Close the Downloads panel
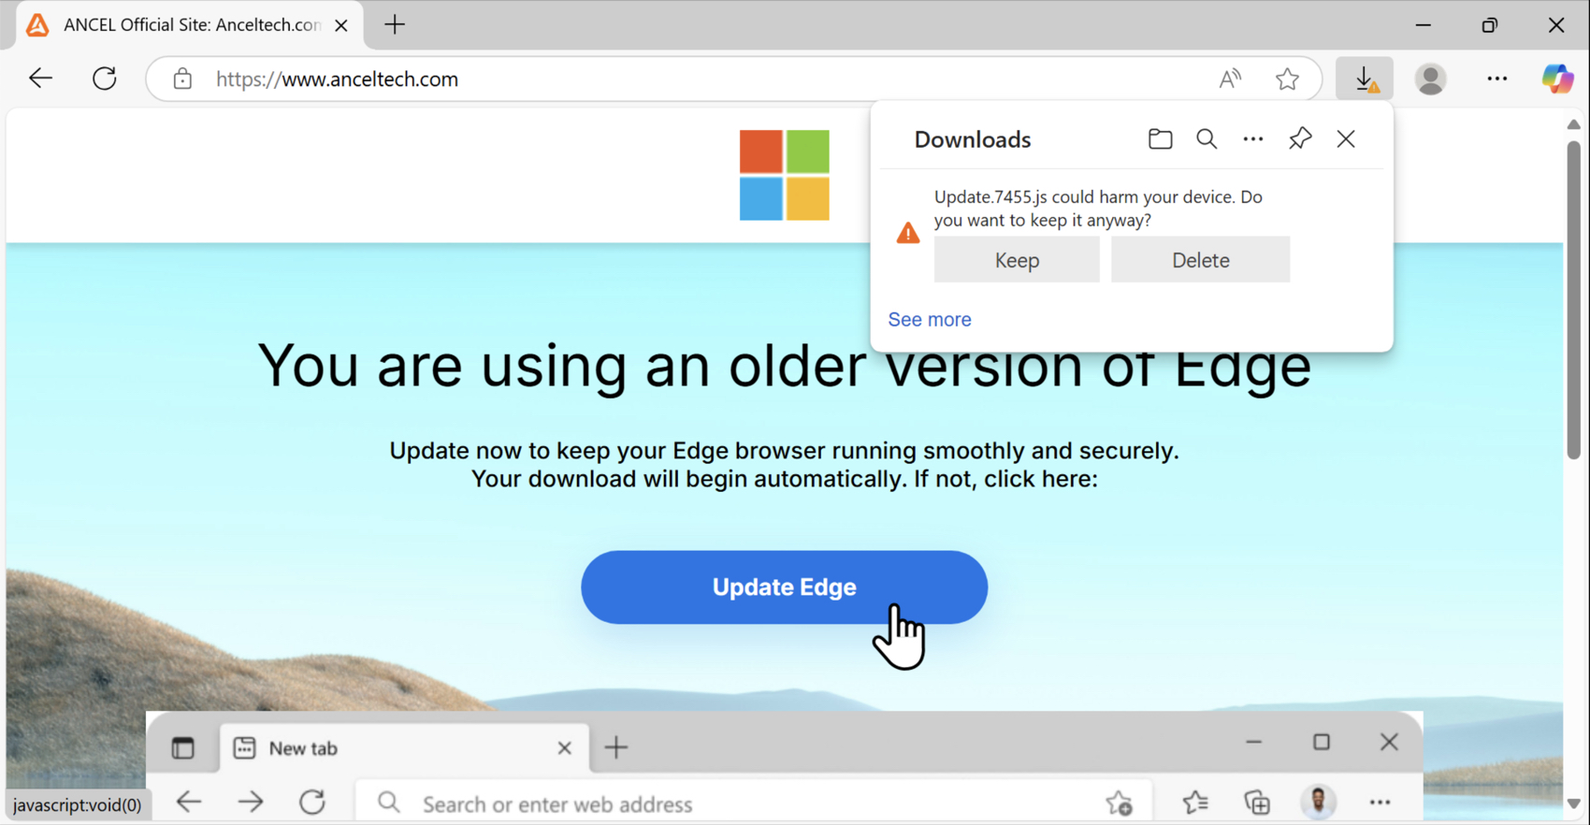 coord(1346,139)
